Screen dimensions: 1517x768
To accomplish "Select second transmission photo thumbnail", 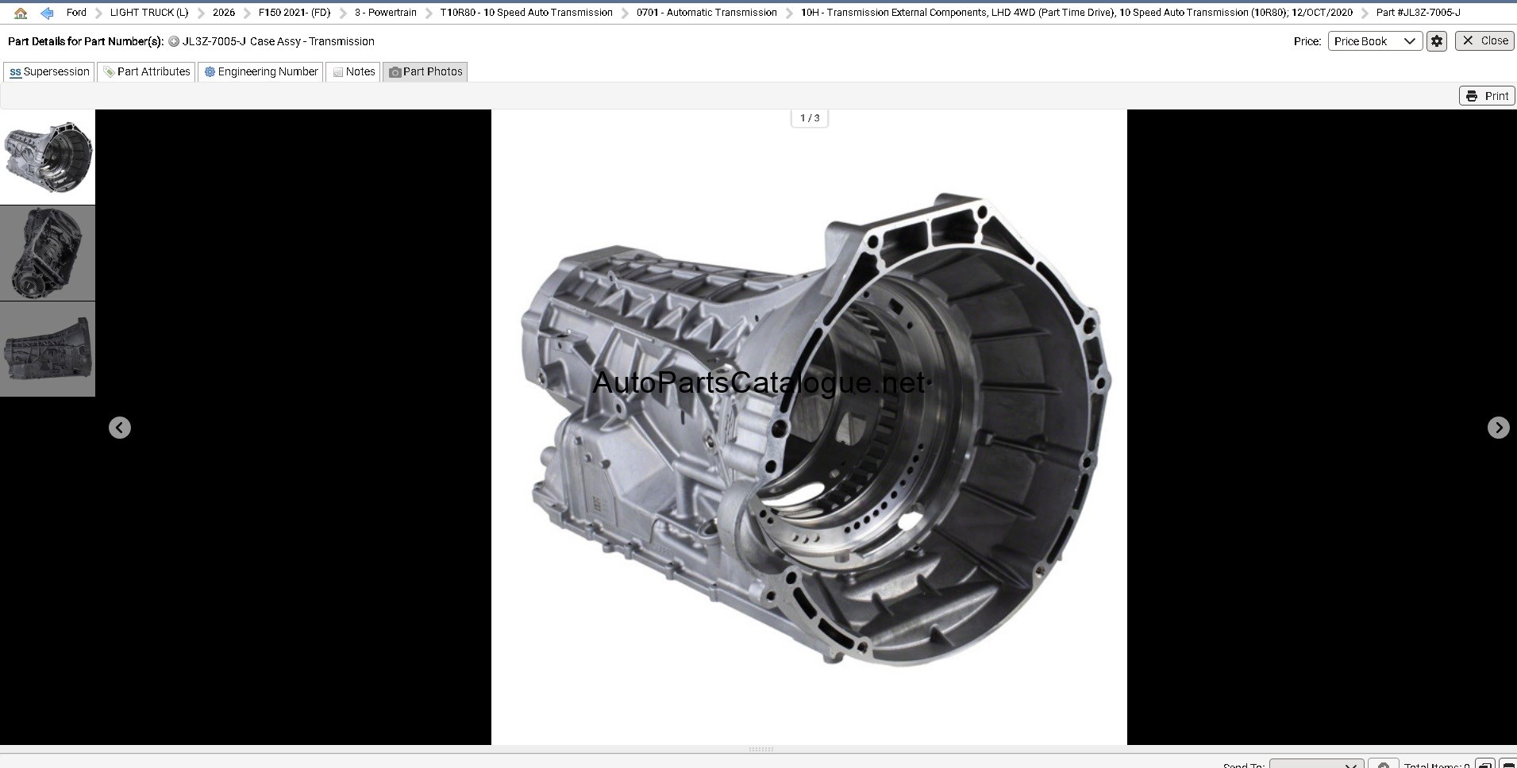I will [48, 253].
